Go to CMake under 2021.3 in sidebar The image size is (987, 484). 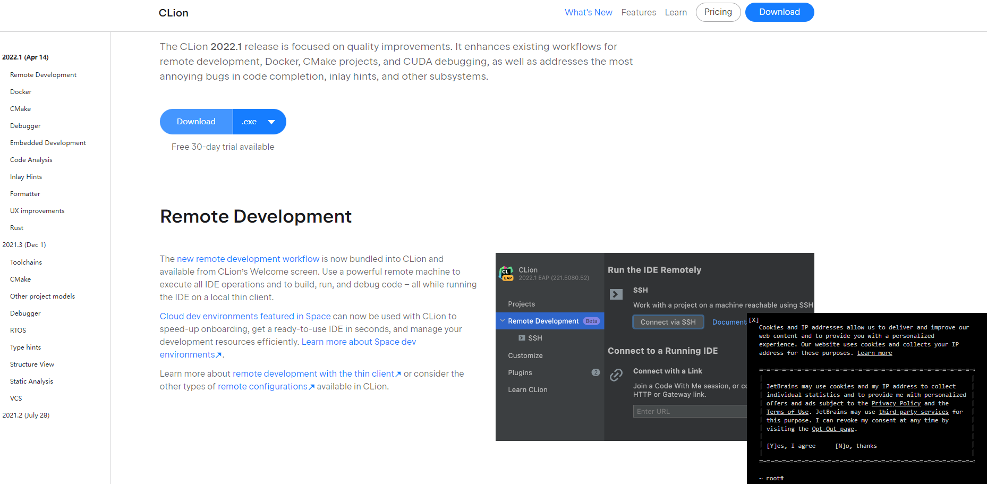tap(20, 279)
